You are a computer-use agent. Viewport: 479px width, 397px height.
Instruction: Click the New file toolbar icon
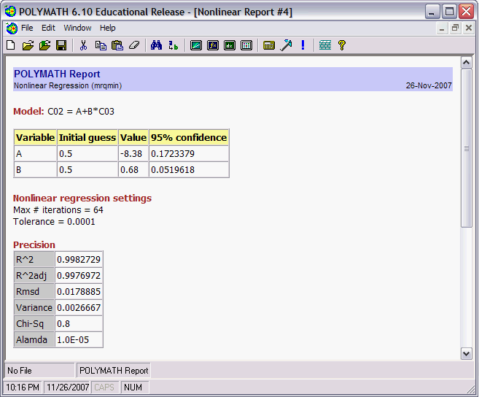[11, 45]
